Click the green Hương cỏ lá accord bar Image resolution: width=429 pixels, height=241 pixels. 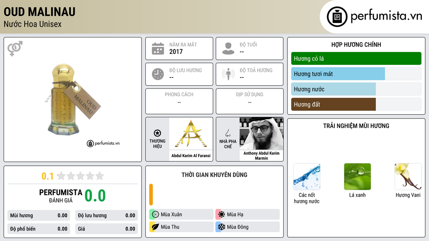point(356,59)
